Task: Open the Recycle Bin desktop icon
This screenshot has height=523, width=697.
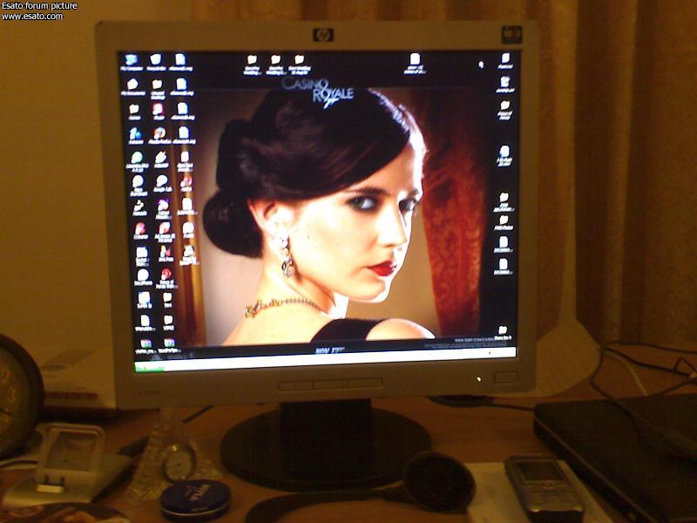Action: coord(156,62)
